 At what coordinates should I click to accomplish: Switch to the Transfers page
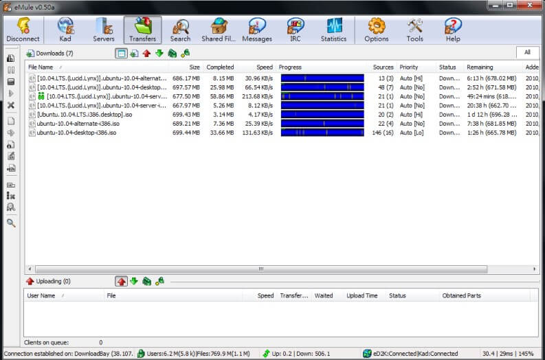click(142, 30)
